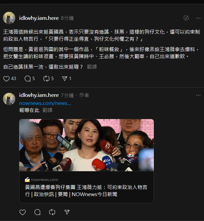Share the reply post via send icon

(67, 212)
